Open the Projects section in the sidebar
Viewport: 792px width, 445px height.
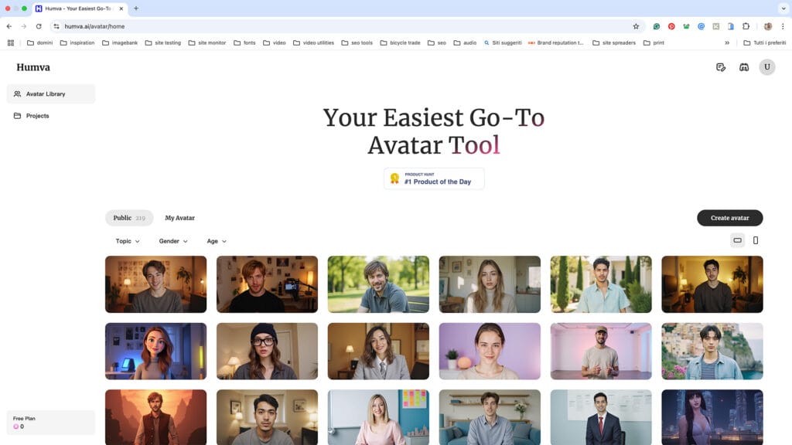click(x=38, y=115)
